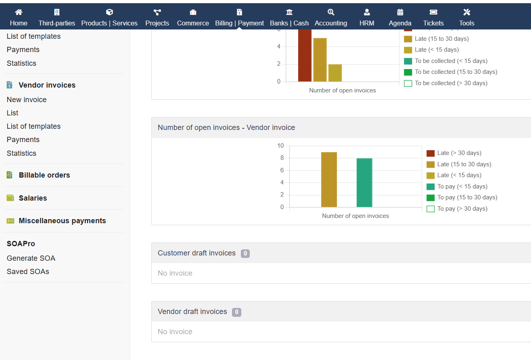Click the Miscellaneous payments cash icon
This screenshot has height=360, width=531.
[x=10, y=221]
